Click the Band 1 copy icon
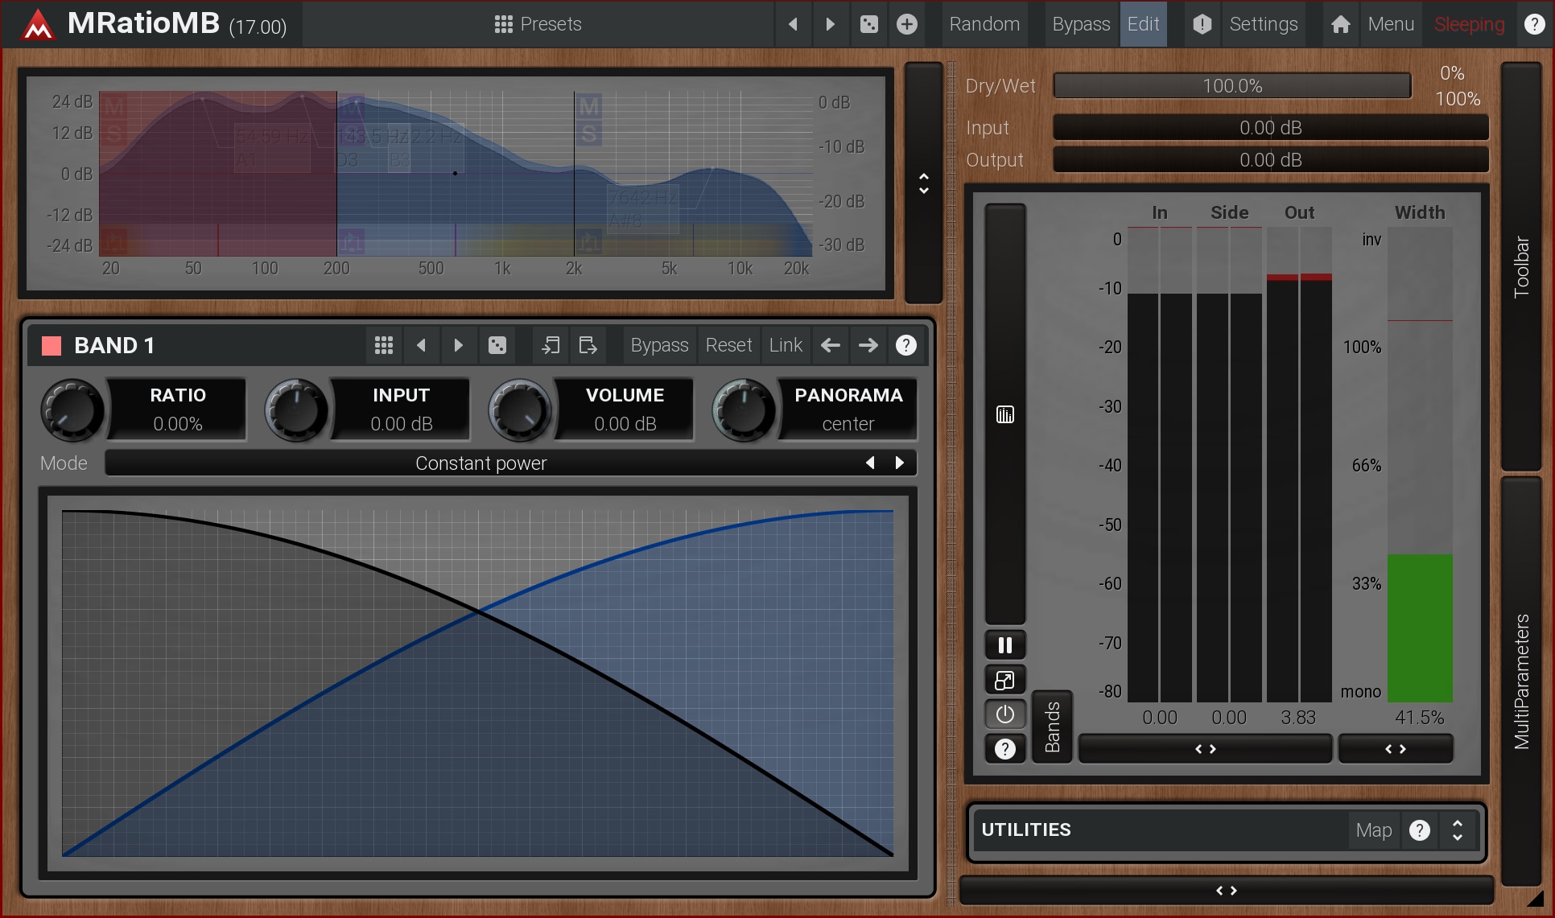 point(551,345)
